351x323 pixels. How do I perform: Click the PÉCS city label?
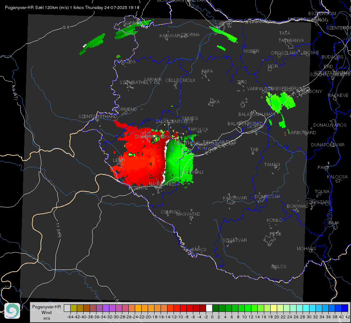(275, 234)
